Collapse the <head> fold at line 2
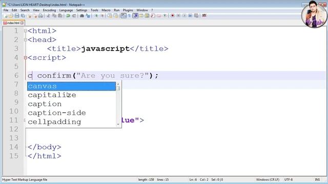The image size is (328, 184). click(x=25, y=40)
